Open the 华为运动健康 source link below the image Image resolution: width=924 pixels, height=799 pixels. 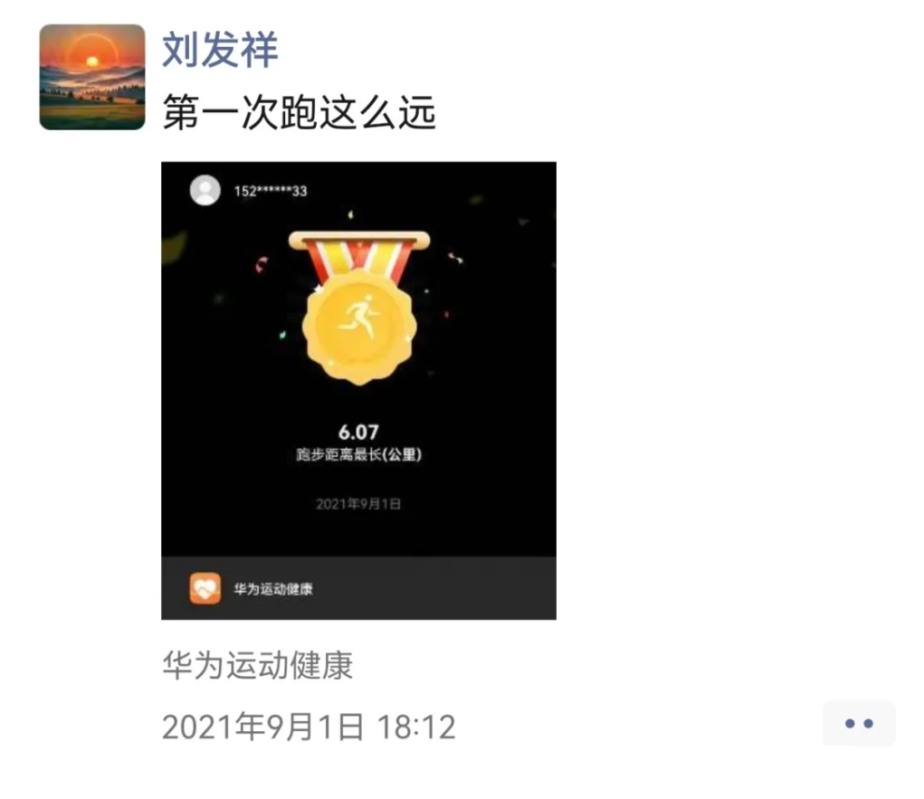pos(258,665)
